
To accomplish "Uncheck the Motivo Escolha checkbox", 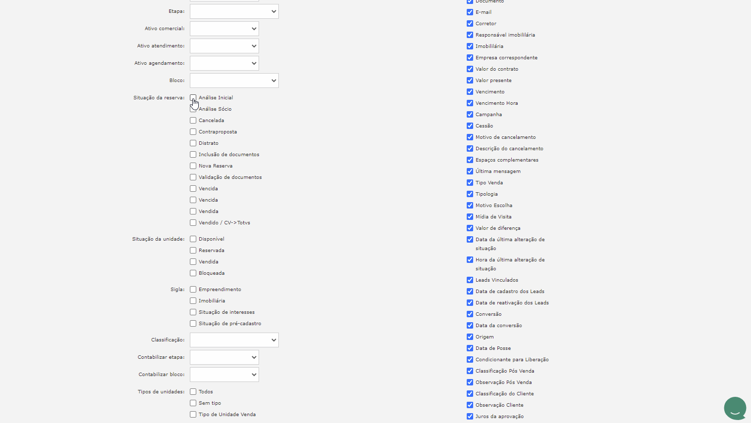I will click(470, 206).
